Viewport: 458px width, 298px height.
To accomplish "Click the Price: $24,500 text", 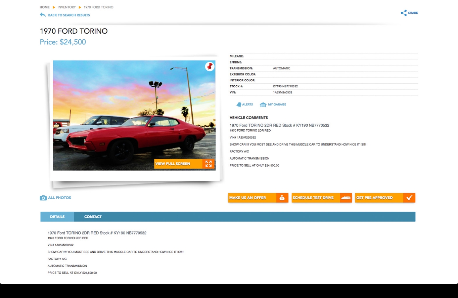I will click(x=63, y=42).
